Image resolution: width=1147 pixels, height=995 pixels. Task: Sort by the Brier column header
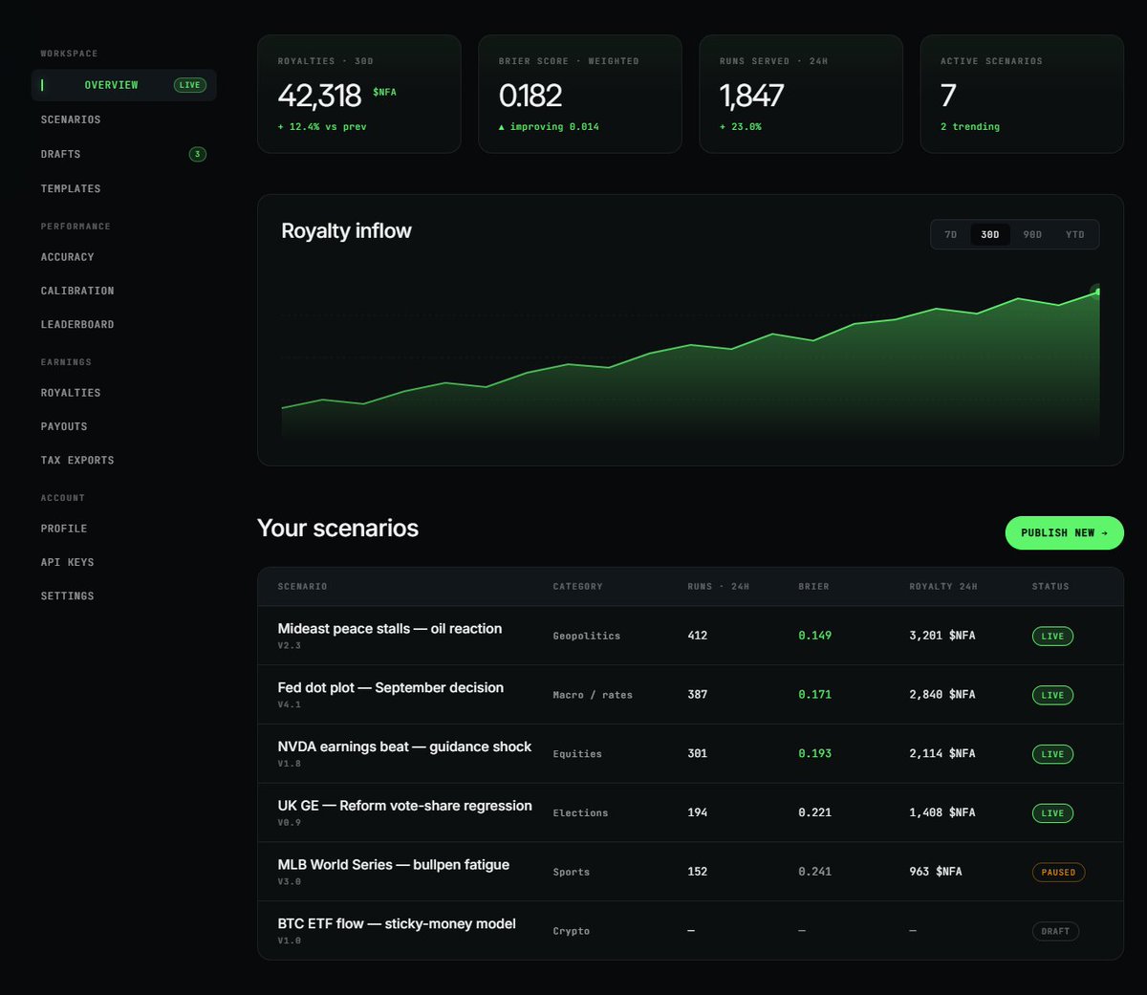pyautogui.click(x=813, y=587)
